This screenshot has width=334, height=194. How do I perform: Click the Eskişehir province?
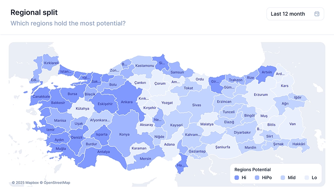[x=105, y=104]
